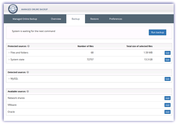Click the Detected sources heading
This screenshot has width=177, height=124.
point(17,72)
